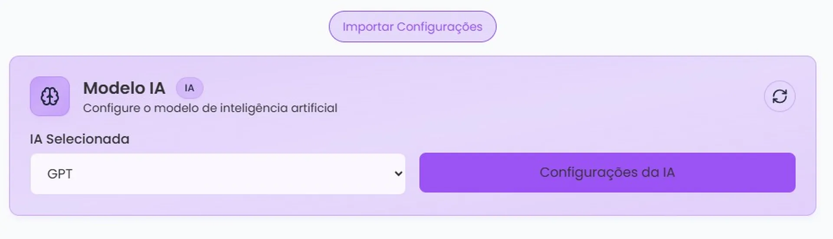Click the word 'artificial' in the description

(314, 108)
